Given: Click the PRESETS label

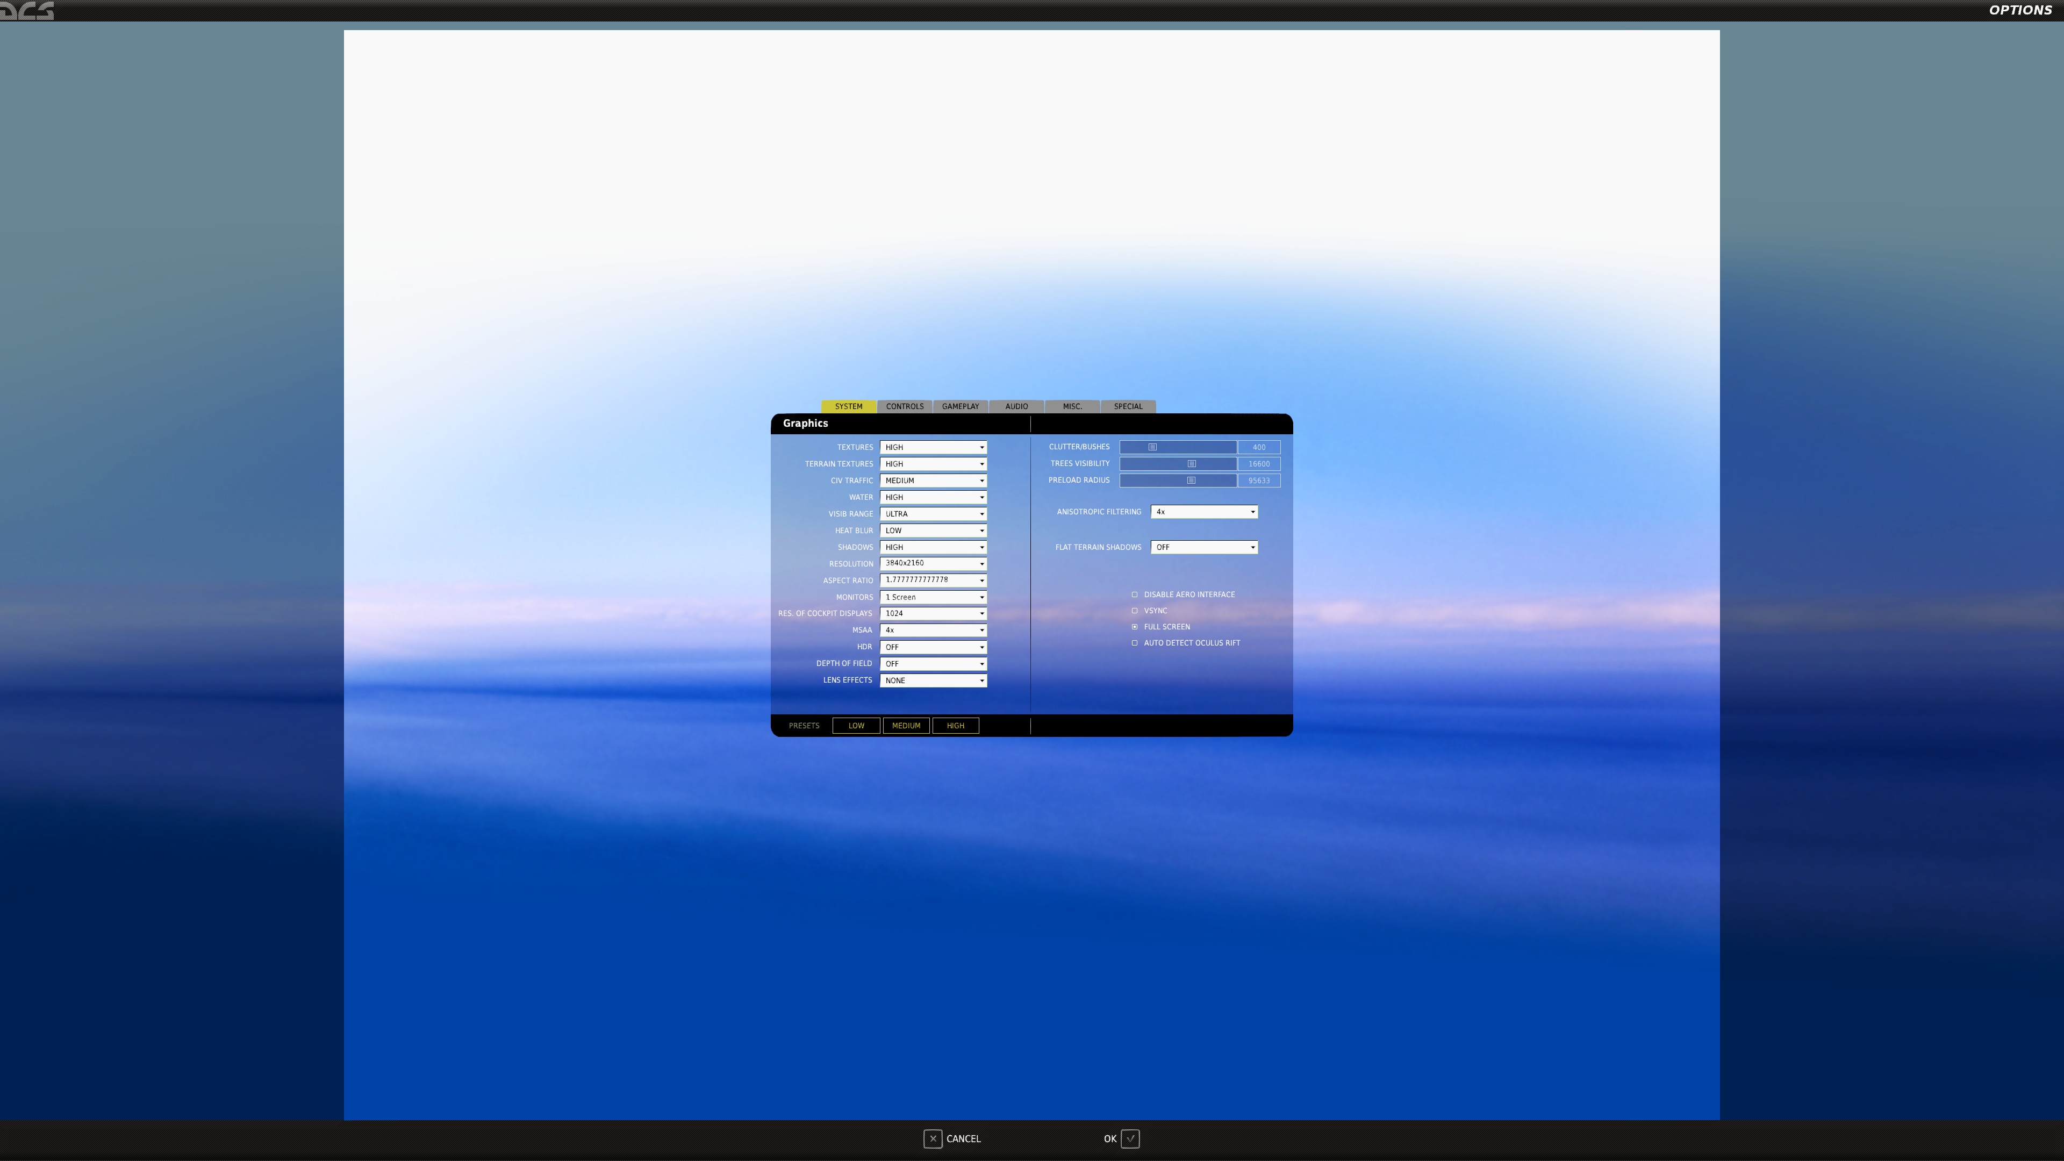Looking at the screenshot, I should (804, 726).
